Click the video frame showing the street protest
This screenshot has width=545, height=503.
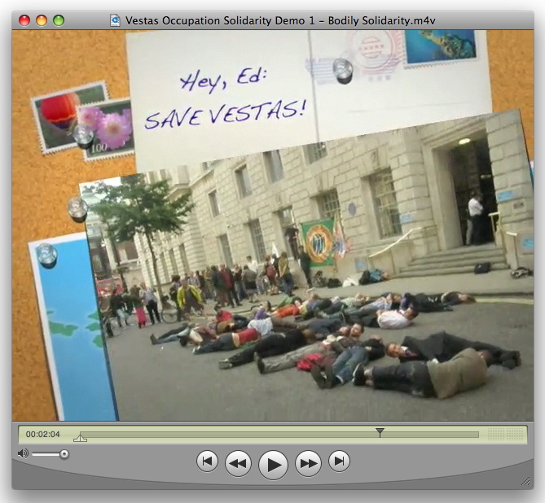tap(273, 225)
